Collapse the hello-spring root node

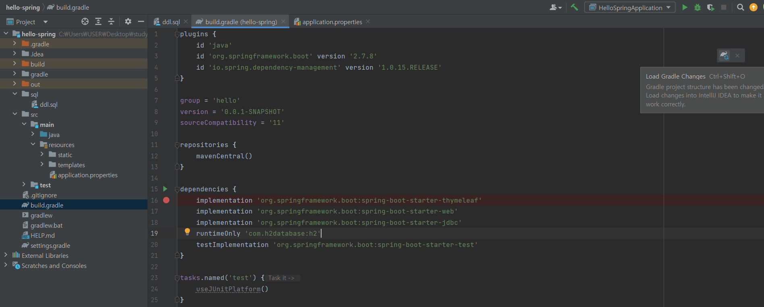point(6,34)
